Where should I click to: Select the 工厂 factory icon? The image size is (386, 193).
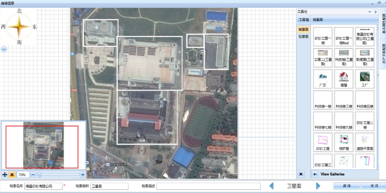tap(365, 79)
